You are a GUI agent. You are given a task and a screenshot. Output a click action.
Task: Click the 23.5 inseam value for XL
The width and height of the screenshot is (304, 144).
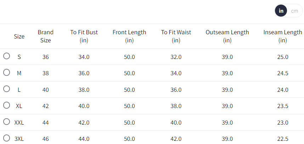tap(282, 106)
